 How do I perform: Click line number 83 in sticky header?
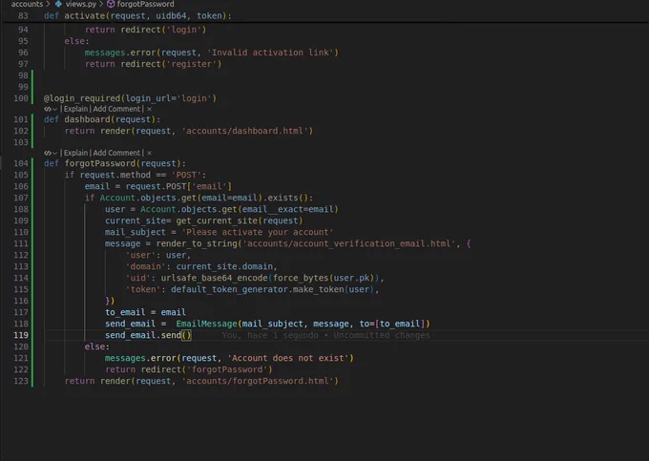pos(23,15)
